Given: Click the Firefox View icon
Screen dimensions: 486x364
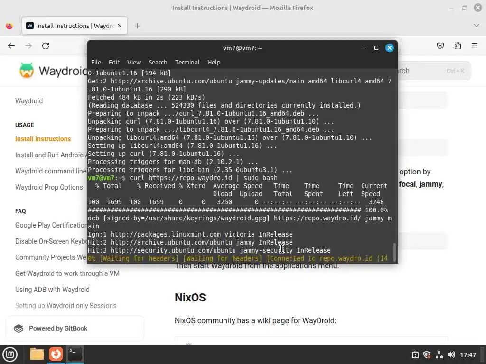Looking at the screenshot, I should [9, 26].
